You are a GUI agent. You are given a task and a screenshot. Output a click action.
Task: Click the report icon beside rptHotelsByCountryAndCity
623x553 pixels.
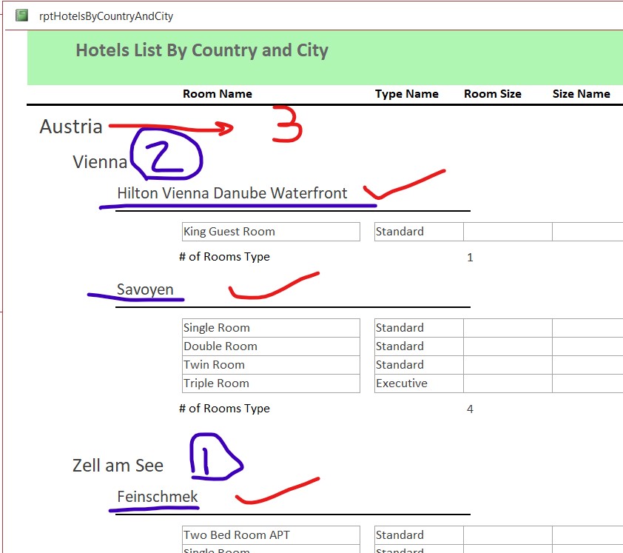click(22, 16)
